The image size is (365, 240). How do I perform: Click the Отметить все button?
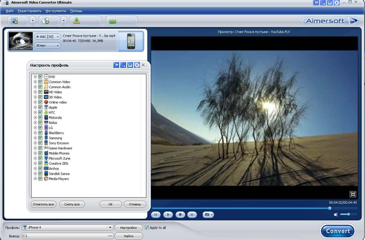[x=43, y=204]
